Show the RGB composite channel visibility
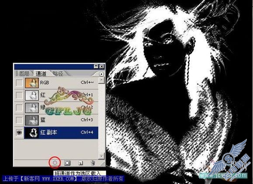The height and width of the screenshot is (184, 253). [19, 83]
